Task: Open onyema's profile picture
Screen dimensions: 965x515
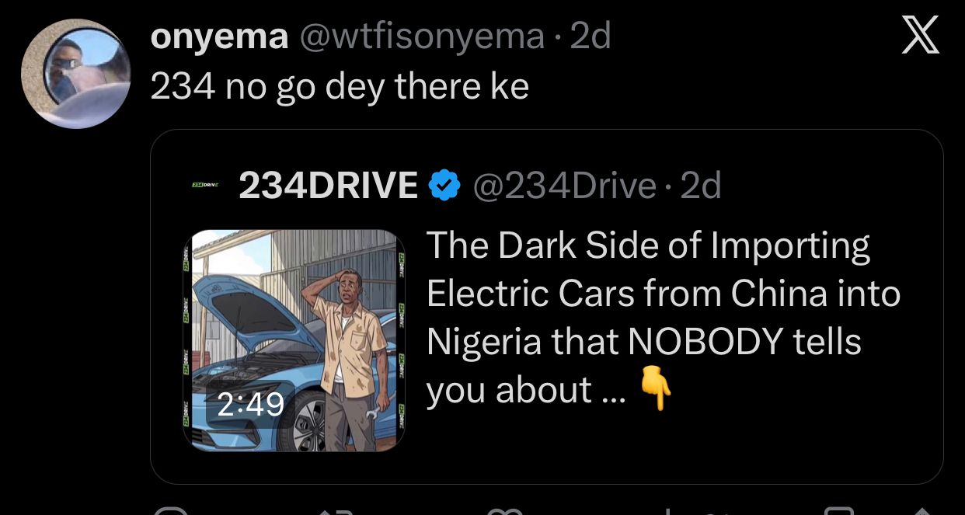Action: point(75,73)
